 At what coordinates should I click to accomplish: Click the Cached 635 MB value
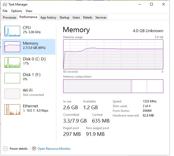[x=101, y=121]
